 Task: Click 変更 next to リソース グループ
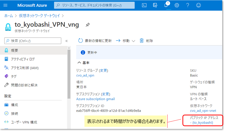tap(103, 71)
